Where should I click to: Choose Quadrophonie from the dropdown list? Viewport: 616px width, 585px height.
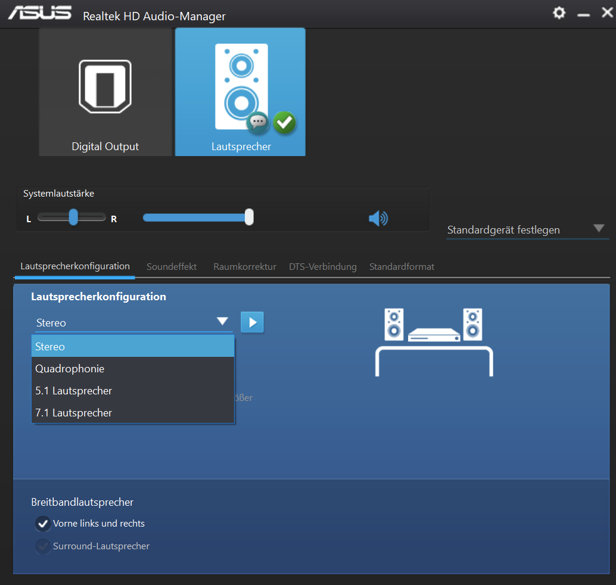(x=133, y=369)
